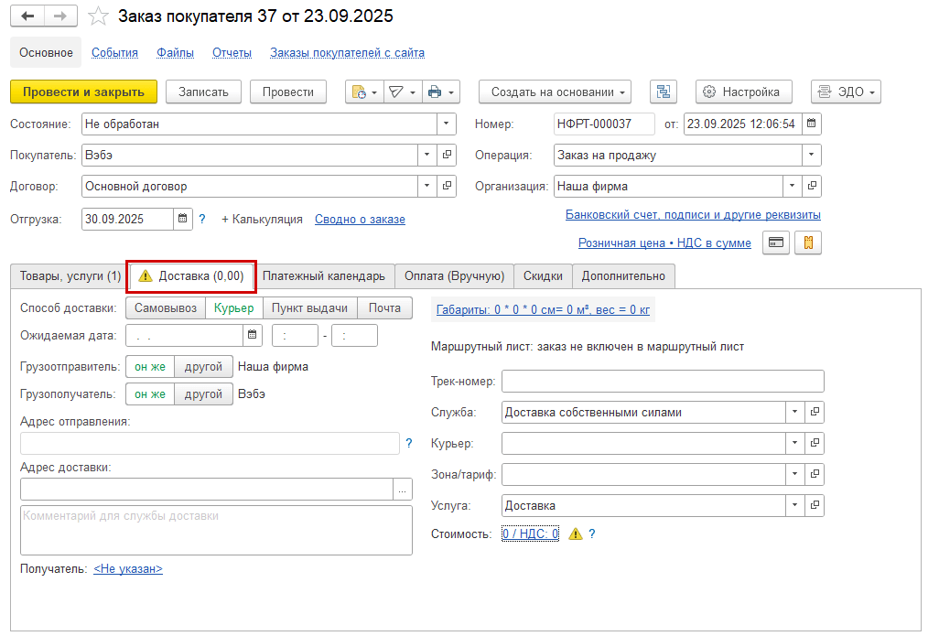This screenshot has height=636, width=939.
Task: Choose Почта as the delivery method
Action: click(x=384, y=308)
